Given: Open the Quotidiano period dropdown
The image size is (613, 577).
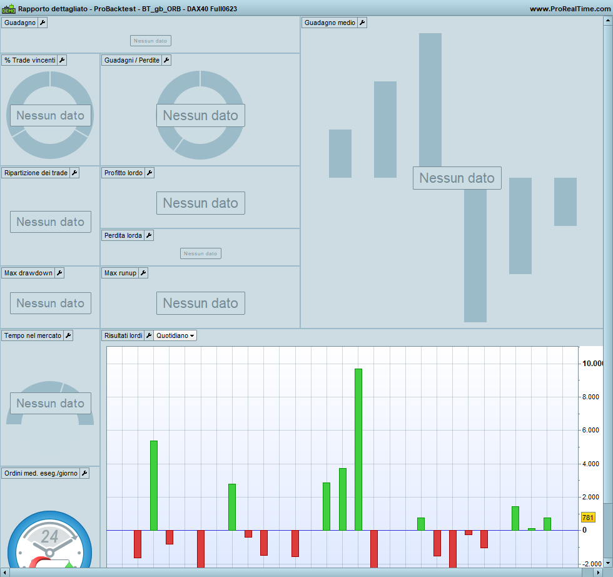Looking at the screenshot, I should (x=175, y=335).
